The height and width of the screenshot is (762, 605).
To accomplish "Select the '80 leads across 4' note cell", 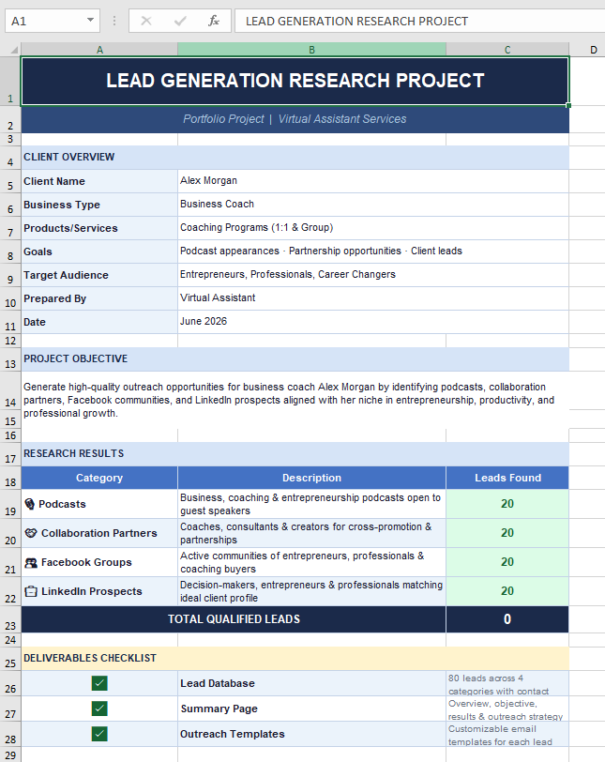I will 507,683.
